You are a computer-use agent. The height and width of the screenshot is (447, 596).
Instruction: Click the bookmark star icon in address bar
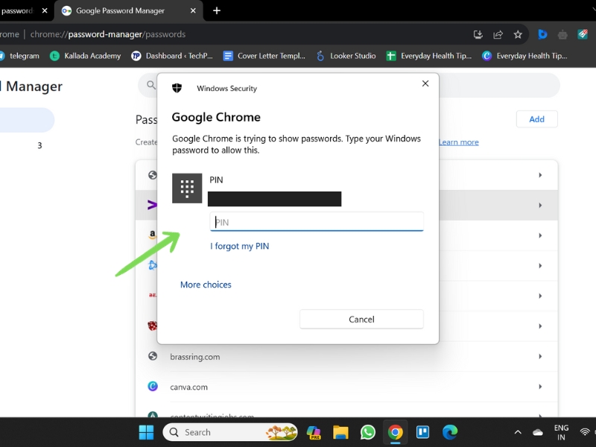coord(518,34)
